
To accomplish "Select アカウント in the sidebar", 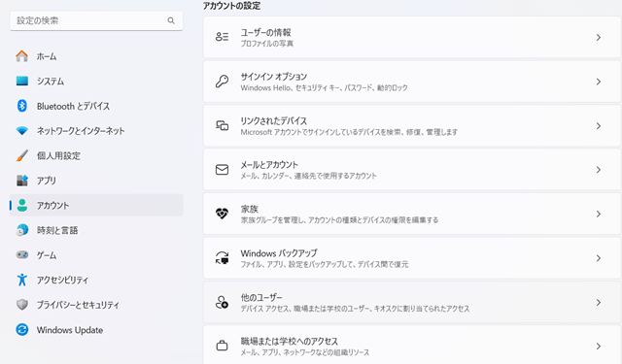I will tap(96, 205).
